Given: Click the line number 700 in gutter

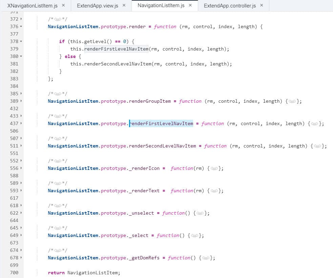Looking at the screenshot, I should coord(14,273).
